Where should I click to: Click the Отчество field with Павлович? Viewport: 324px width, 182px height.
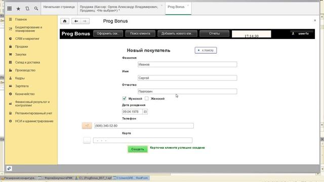click(x=187, y=92)
